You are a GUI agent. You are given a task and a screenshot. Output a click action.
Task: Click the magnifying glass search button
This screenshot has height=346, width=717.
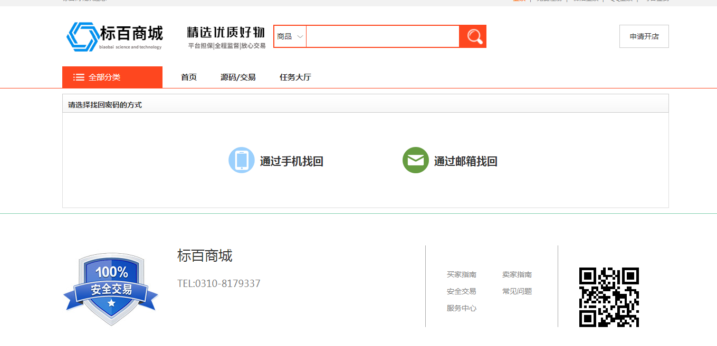[x=473, y=36]
